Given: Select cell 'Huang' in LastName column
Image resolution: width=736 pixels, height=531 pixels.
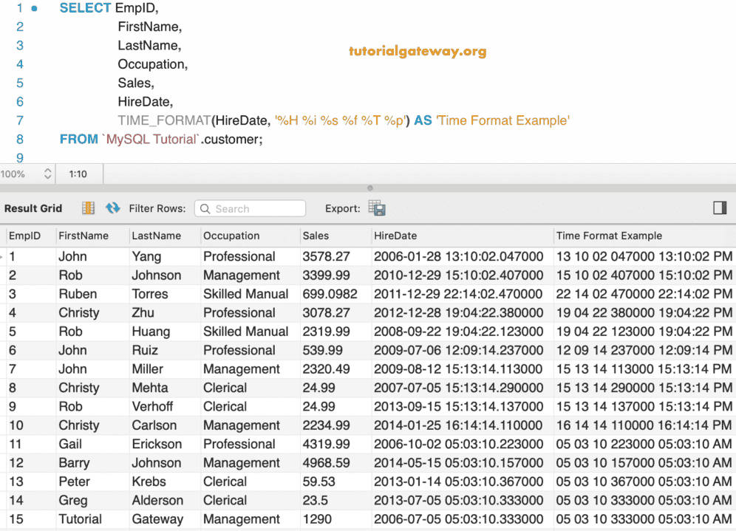Looking at the screenshot, I should pos(151,332).
